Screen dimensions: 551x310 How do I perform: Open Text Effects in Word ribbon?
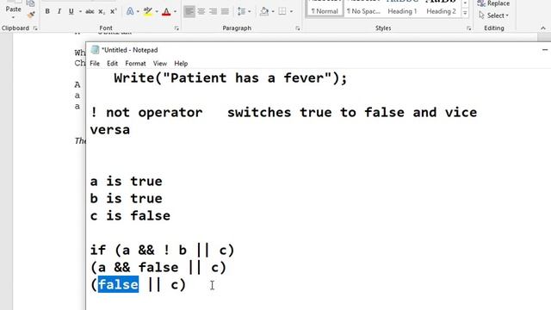click(130, 11)
